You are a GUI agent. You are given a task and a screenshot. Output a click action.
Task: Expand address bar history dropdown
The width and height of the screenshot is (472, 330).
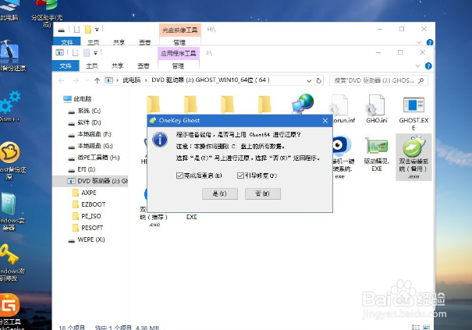pyautogui.click(x=309, y=80)
